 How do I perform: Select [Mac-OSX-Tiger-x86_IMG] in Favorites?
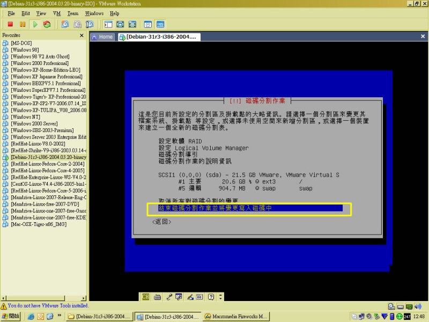[x=39, y=224]
